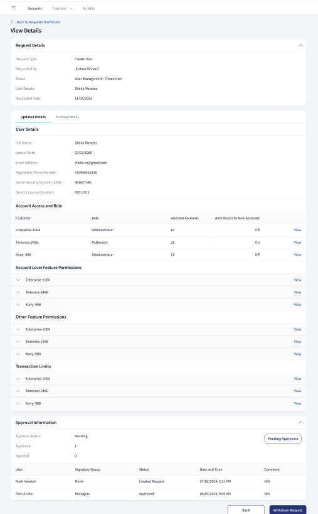The height and width of the screenshot is (514, 318).
Task: Click the Pending Approvers button
Action: click(283, 439)
